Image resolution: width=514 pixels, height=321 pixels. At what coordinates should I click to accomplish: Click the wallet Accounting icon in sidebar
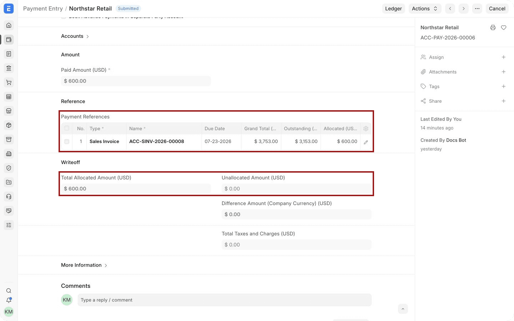[x=9, y=40]
